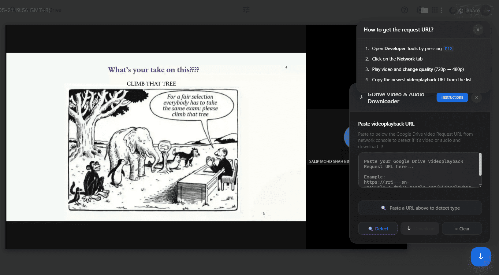The image size is (499, 275).
Task: Open the help question-mark icon in the top bar
Action: point(404,10)
